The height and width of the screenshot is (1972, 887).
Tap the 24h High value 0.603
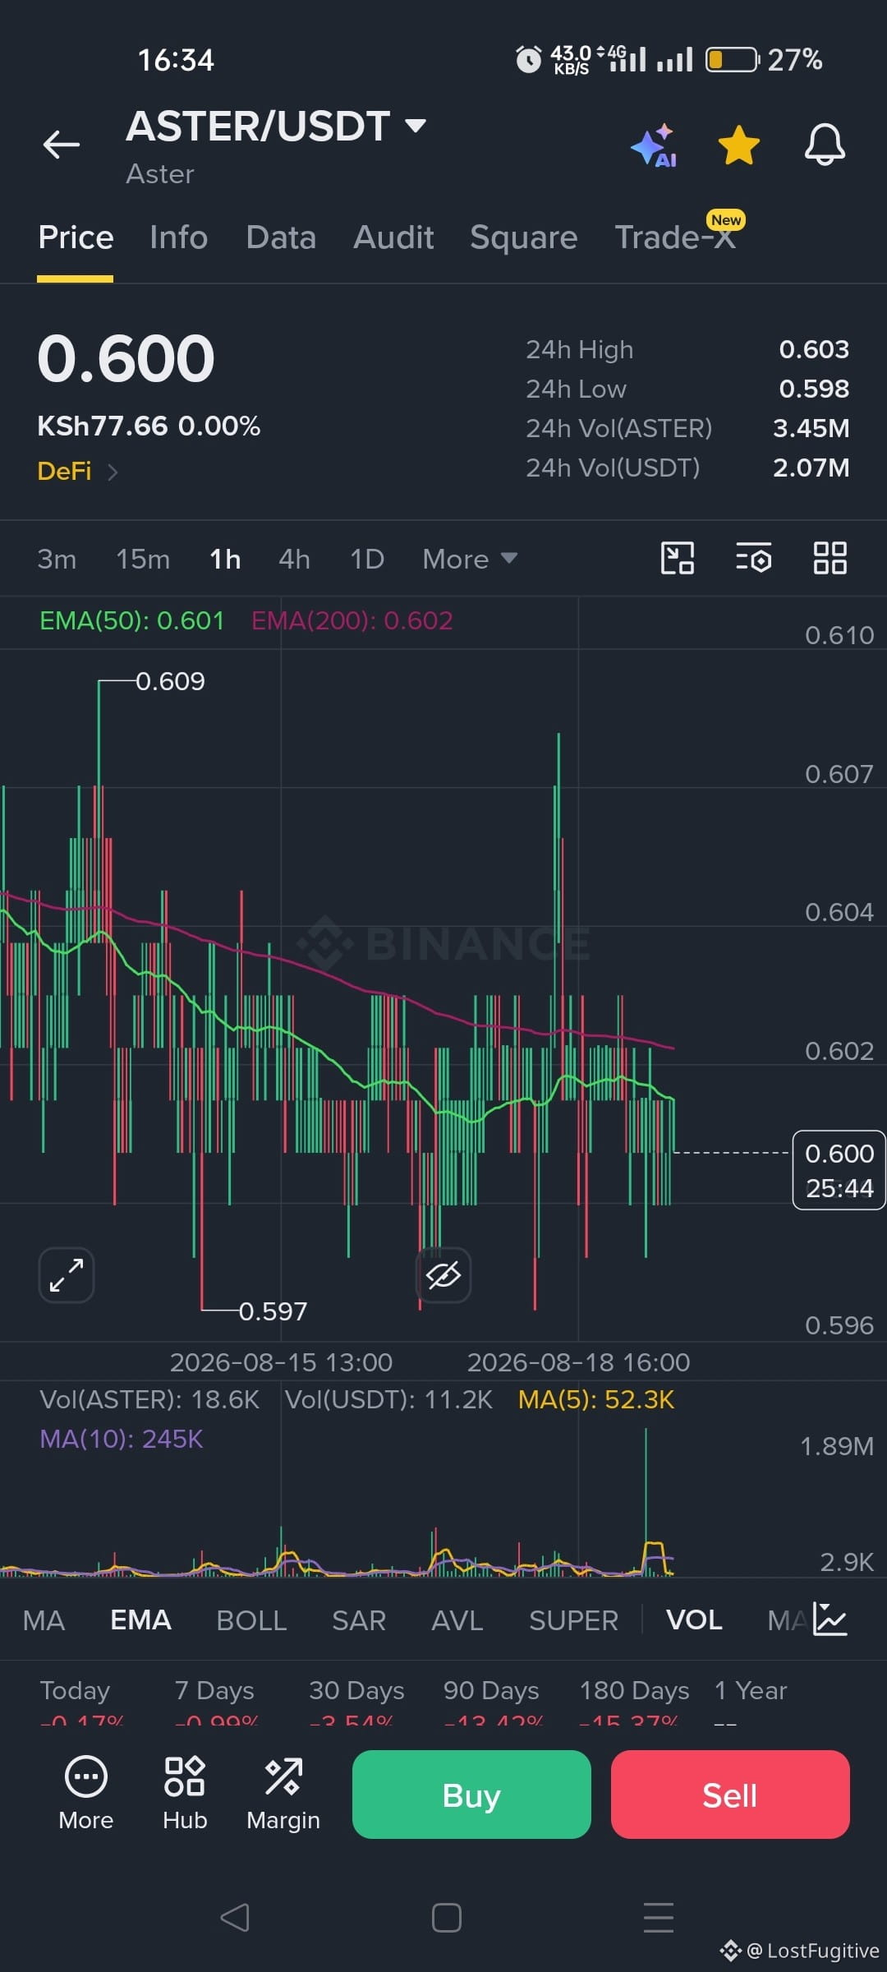[814, 349]
